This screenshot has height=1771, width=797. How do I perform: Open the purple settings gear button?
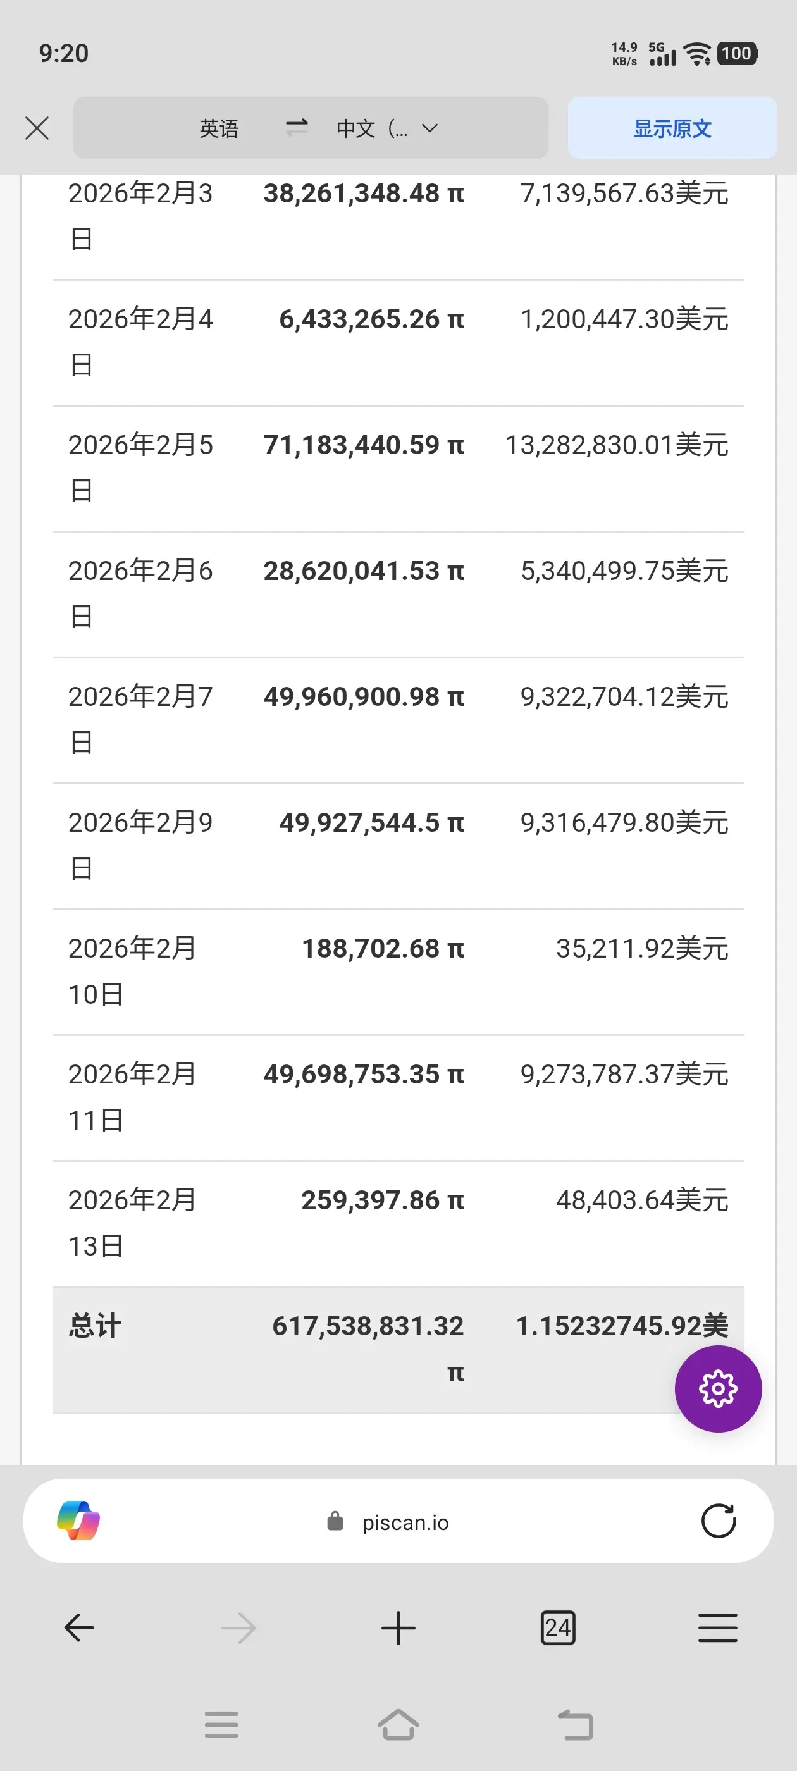click(718, 1389)
